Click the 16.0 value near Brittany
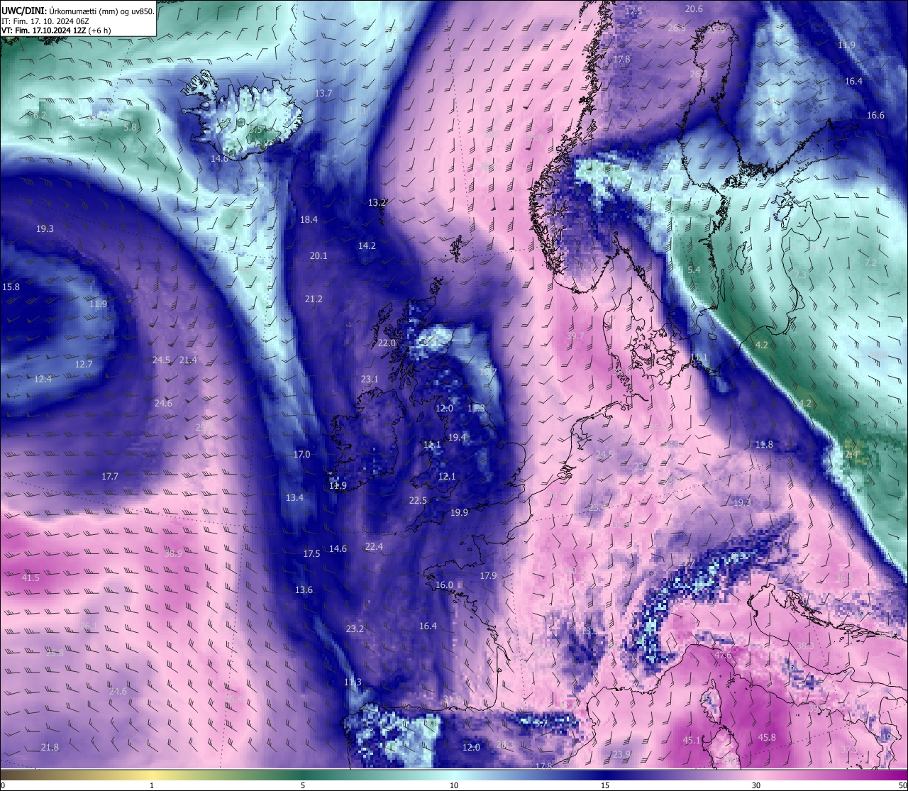This screenshot has height=791, width=908. coord(444,585)
